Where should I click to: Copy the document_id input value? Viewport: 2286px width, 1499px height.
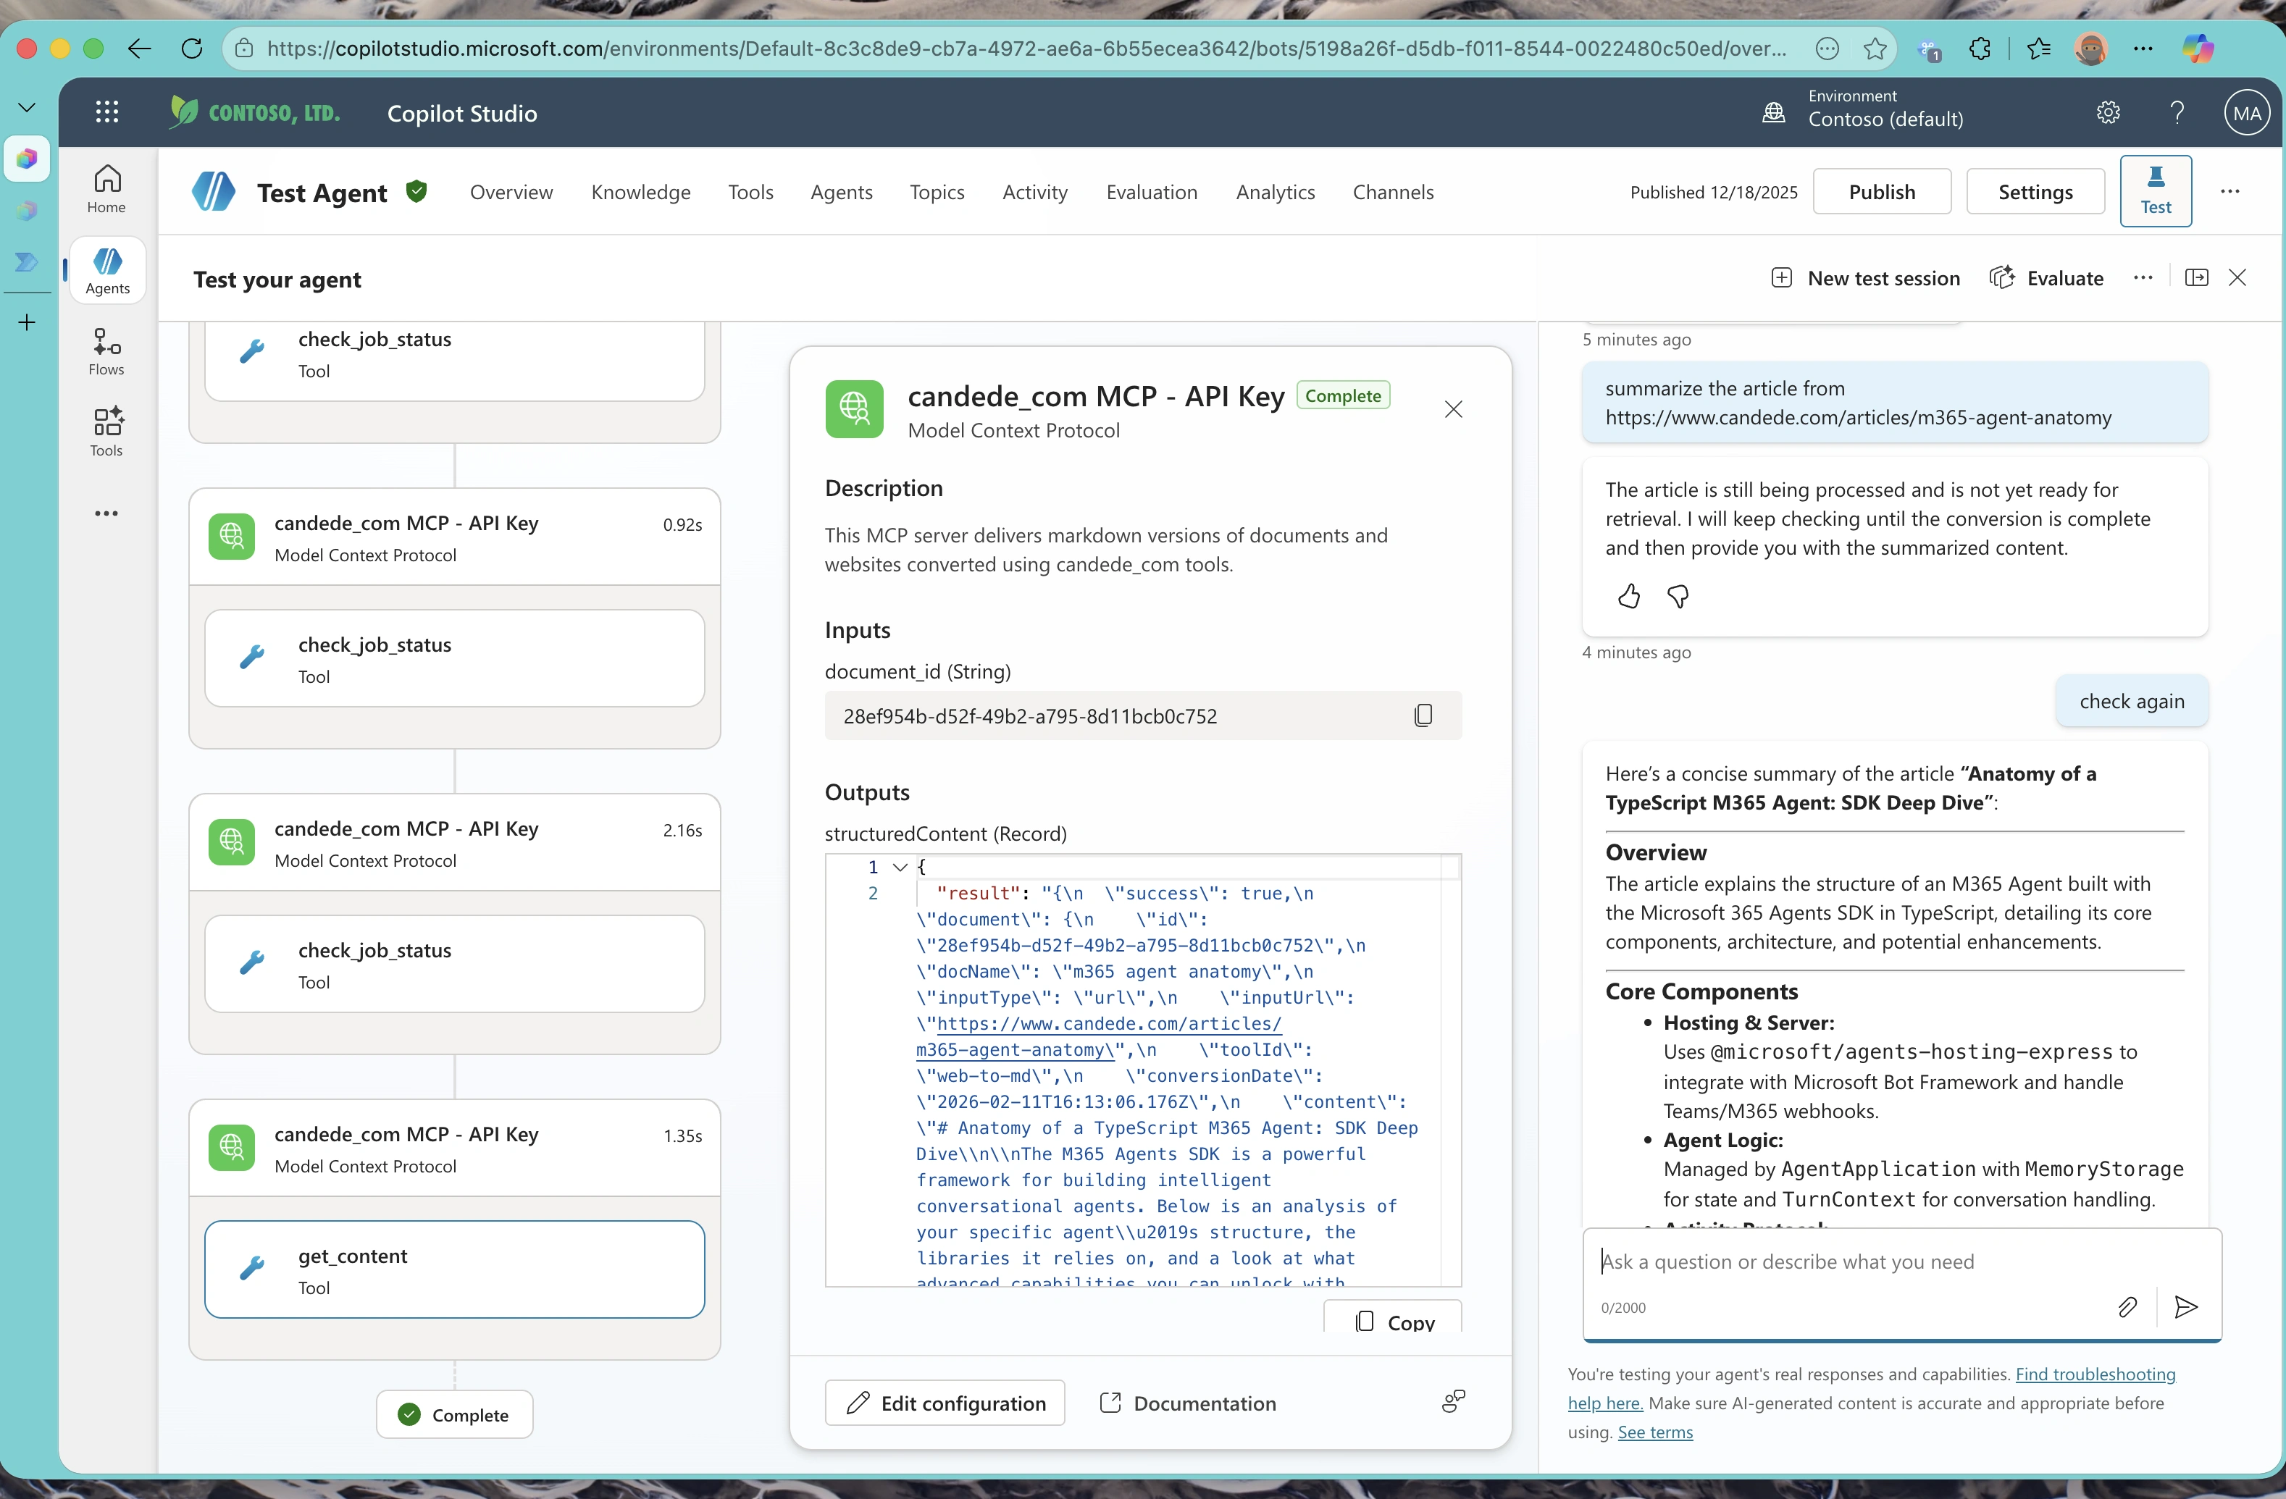tap(1423, 715)
